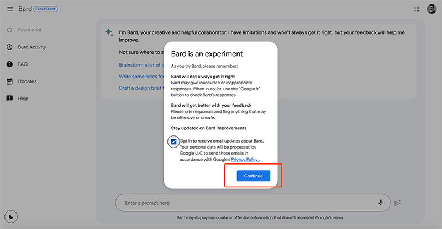Click 'Stay updated on Bard improvements' text

coord(209,128)
